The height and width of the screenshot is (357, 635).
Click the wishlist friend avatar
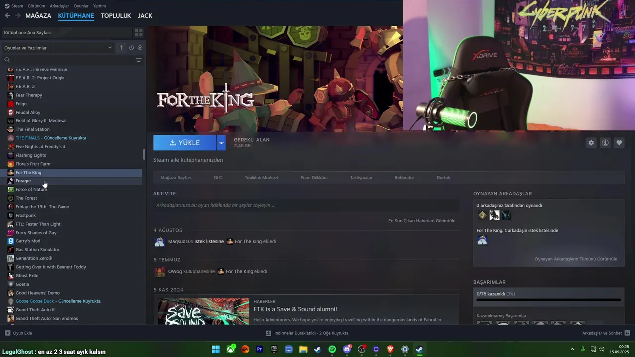tap(482, 240)
